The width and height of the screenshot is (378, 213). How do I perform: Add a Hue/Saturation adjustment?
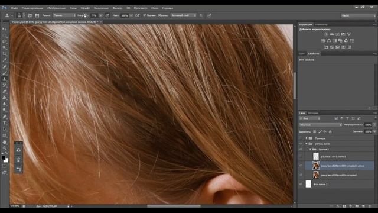[x=323, y=41]
